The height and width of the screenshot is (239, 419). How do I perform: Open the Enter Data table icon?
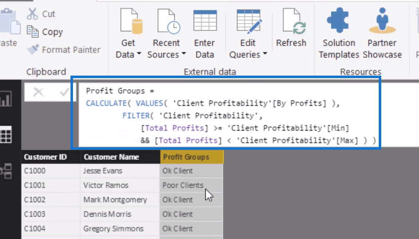tap(205, 20)
